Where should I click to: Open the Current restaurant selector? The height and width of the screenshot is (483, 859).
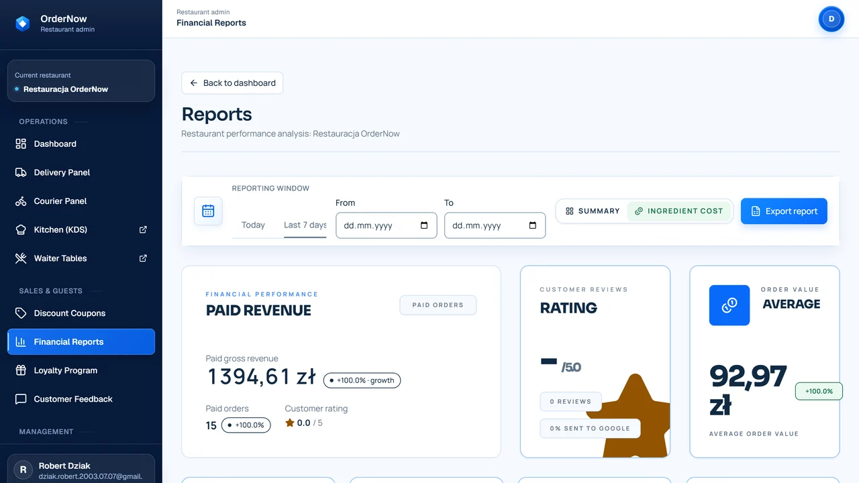(81, 81)
